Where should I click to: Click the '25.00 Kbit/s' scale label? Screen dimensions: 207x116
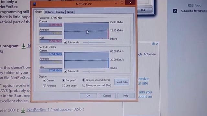[116, 22]
